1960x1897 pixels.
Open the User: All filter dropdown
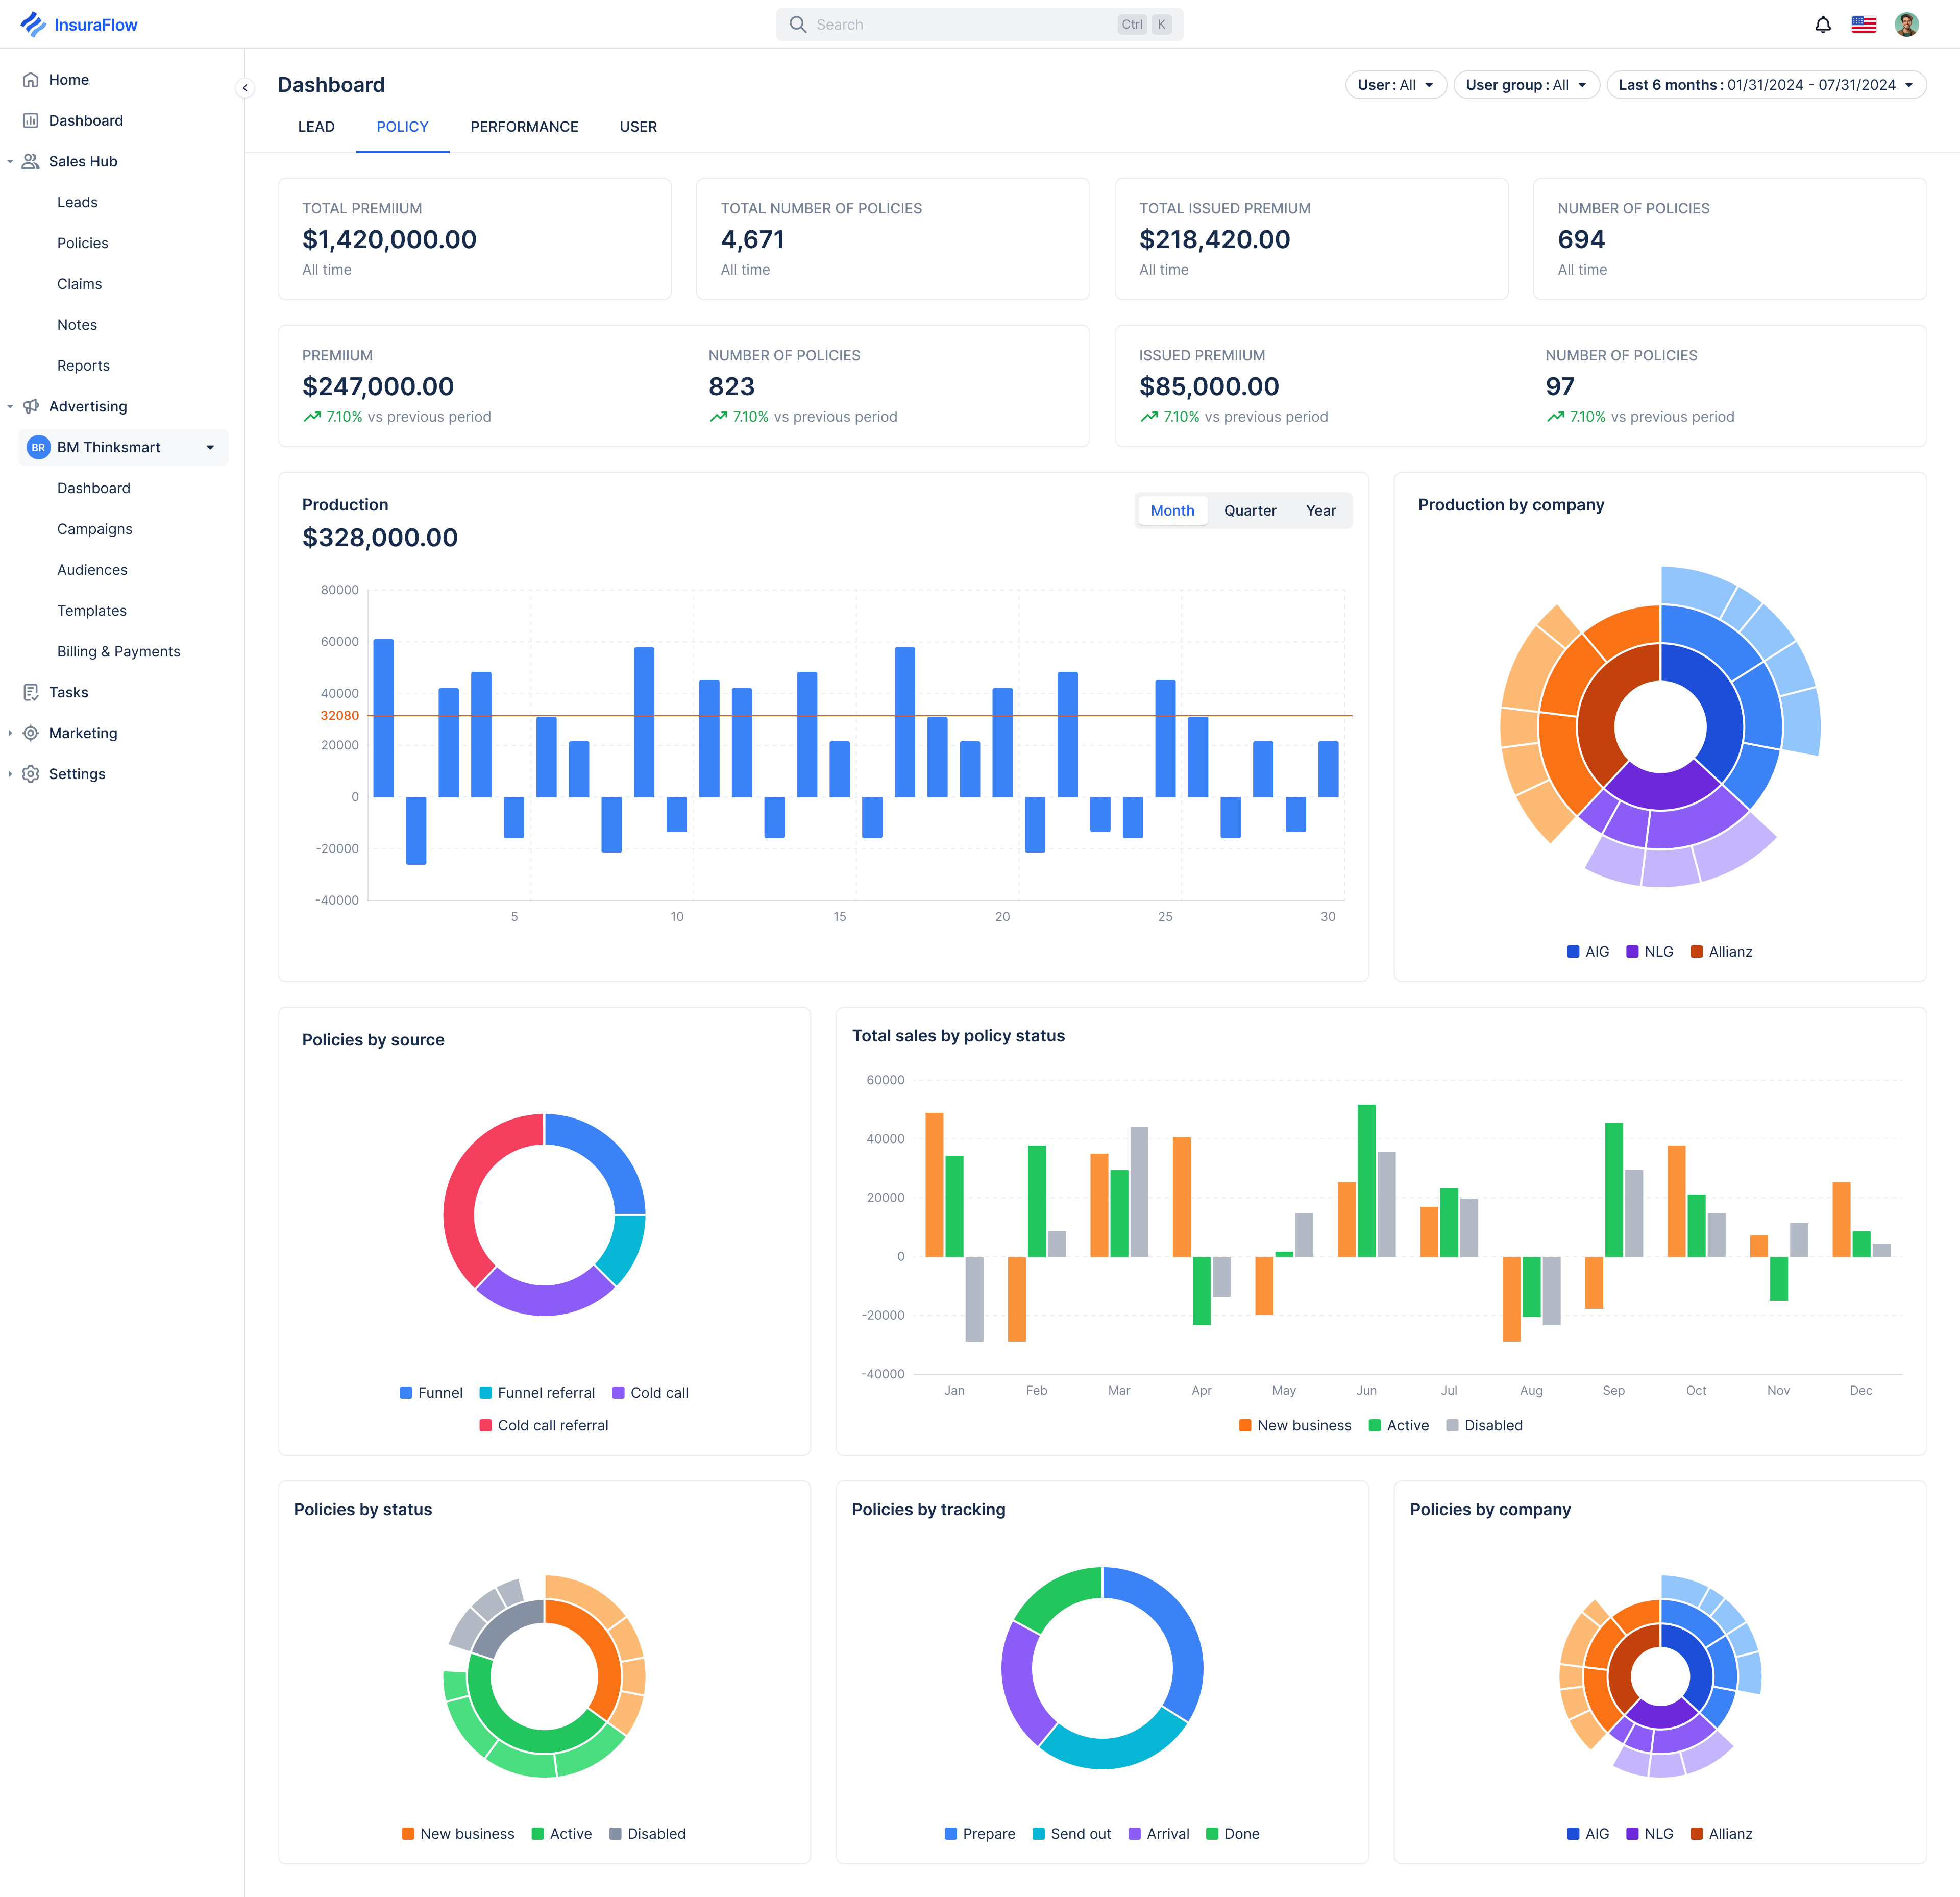(1395, 85)
